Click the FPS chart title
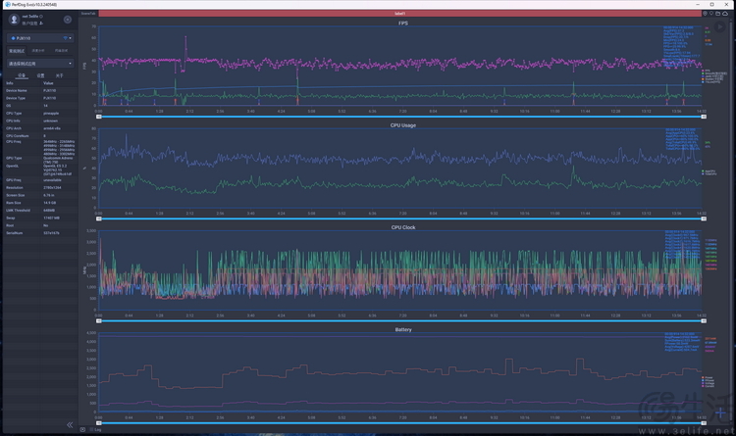 tap(402, 23)
